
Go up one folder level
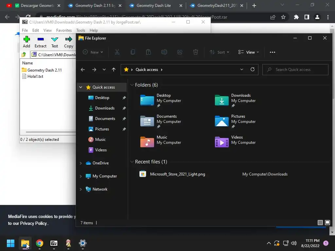point(114,70)
